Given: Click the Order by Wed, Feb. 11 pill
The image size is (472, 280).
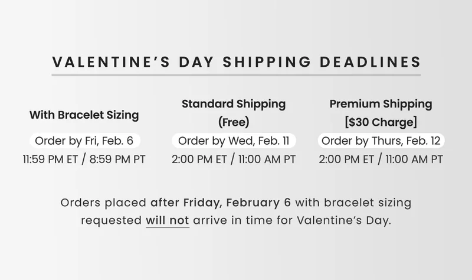Looking at the screenshot, I should coord(234,141).
